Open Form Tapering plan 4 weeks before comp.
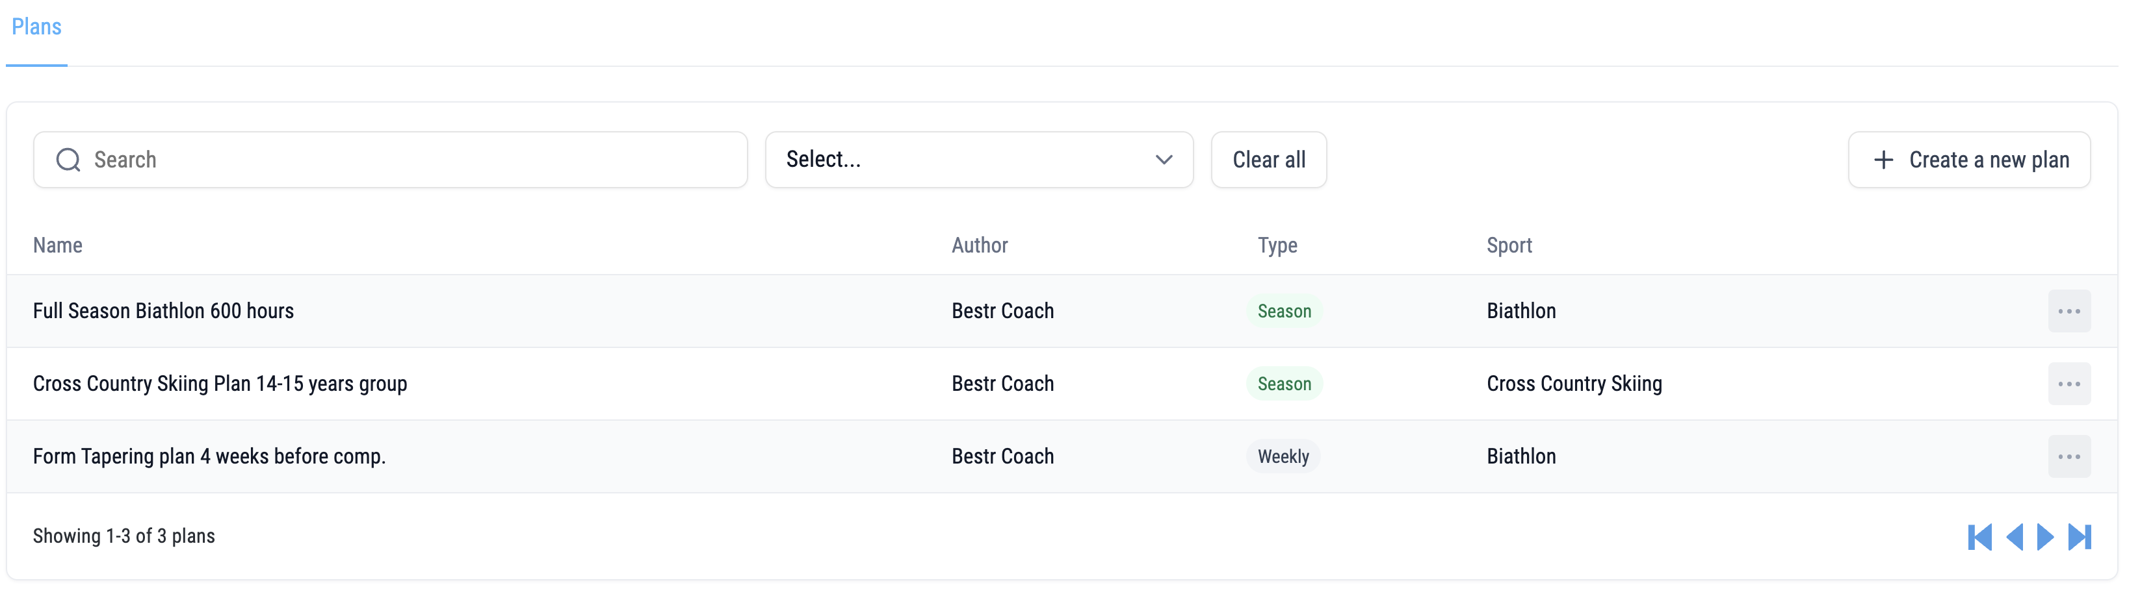Screen dimensions: 2140x596 click(209, 456)
